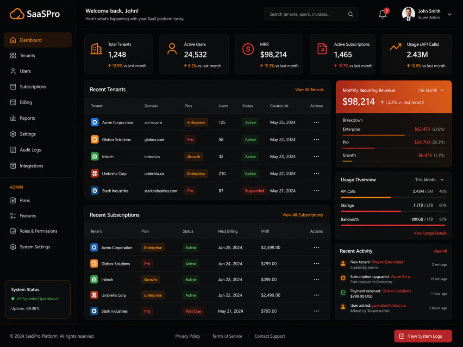463x347 pixels.
Task: Click the Suspended status badge for Stark Industries
Action: pyautogui.click(x=254, y=191)
